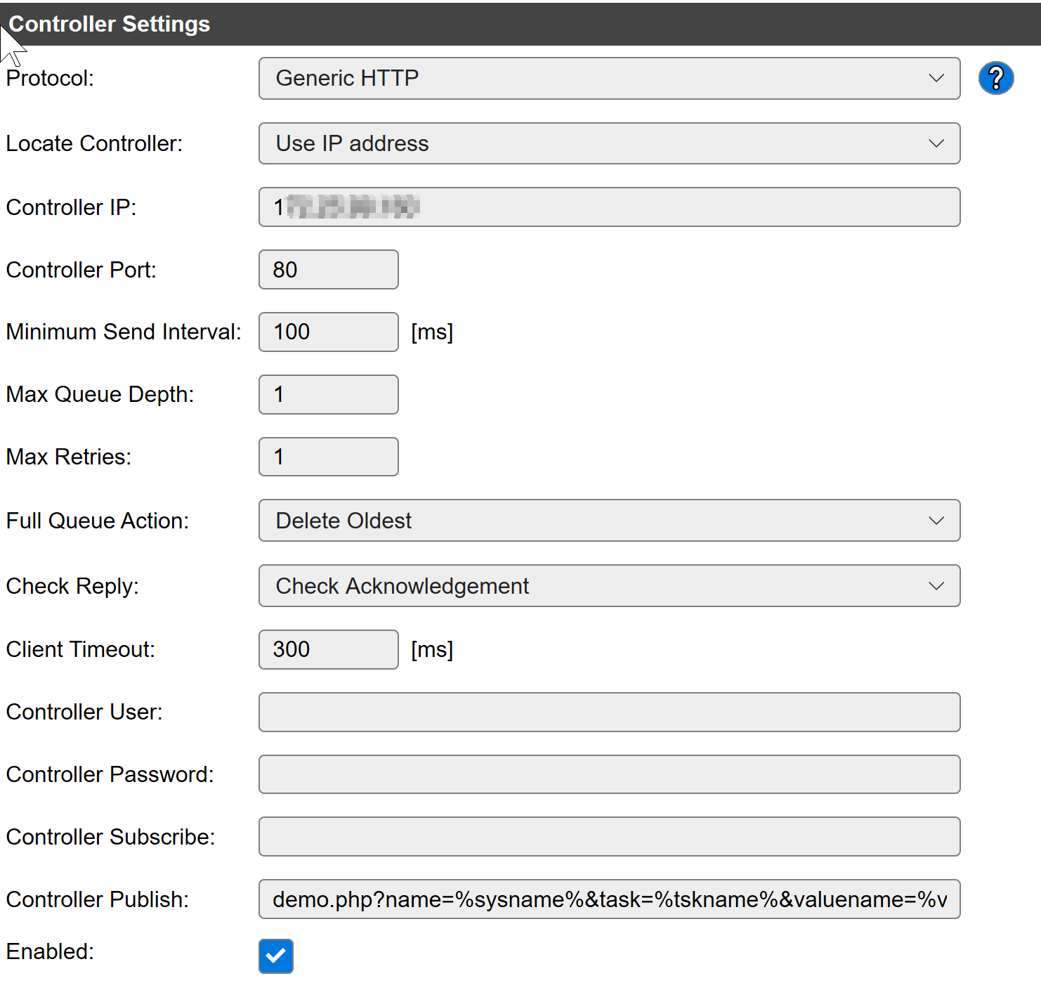Viewport: 1041px width, 983px height.
Task: Click the chevron on the Protocol selector
Action: click(x=936, y=78)
